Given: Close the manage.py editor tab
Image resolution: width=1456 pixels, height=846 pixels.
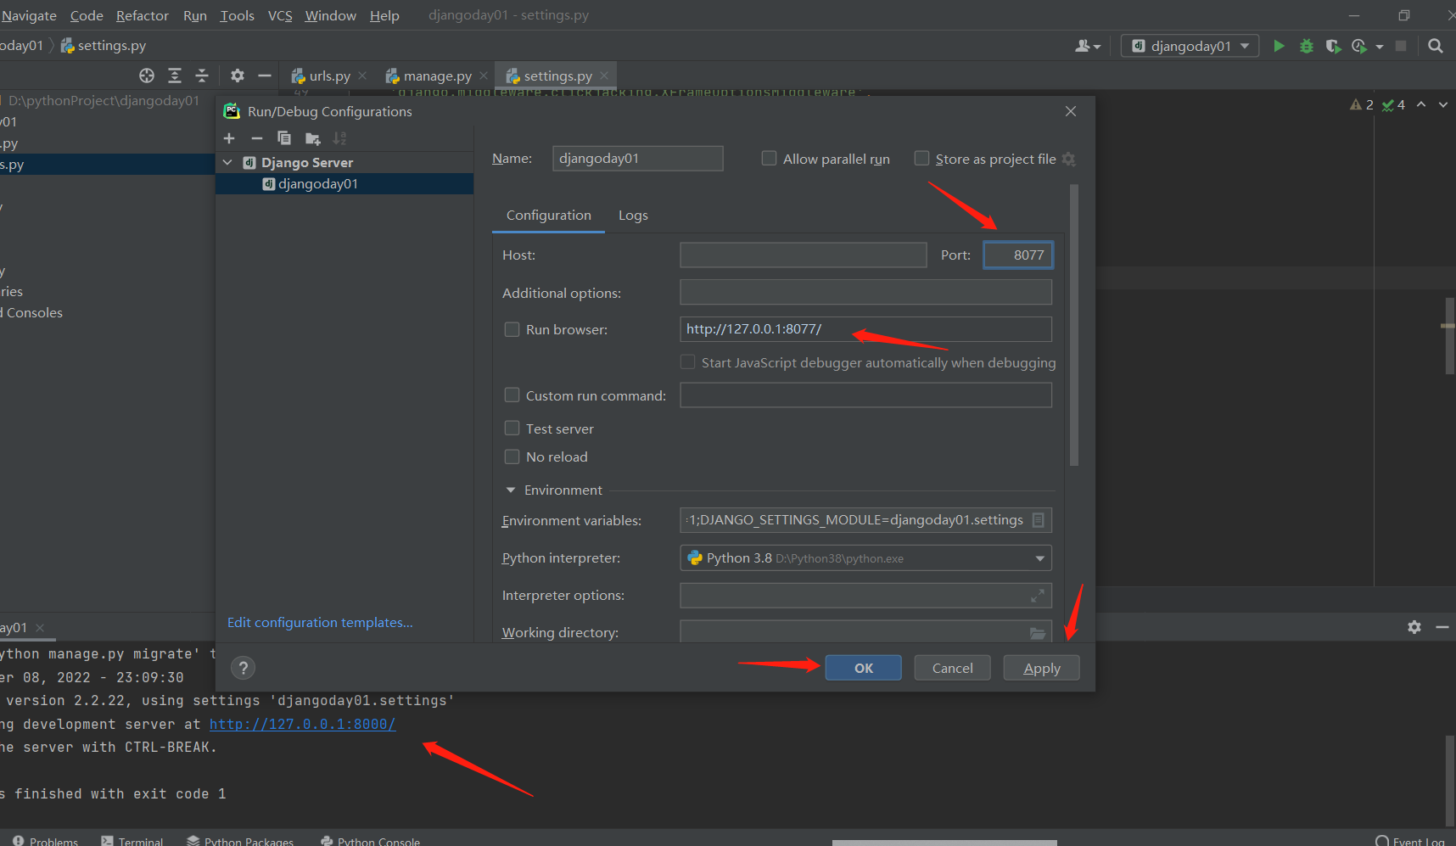Looking at the screenshot, I should point(484,76).
